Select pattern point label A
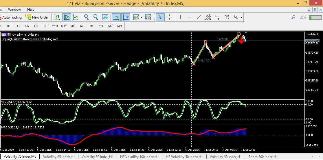Image resolution: width=323 pixels, height=160 pixels. click(194, 64)
